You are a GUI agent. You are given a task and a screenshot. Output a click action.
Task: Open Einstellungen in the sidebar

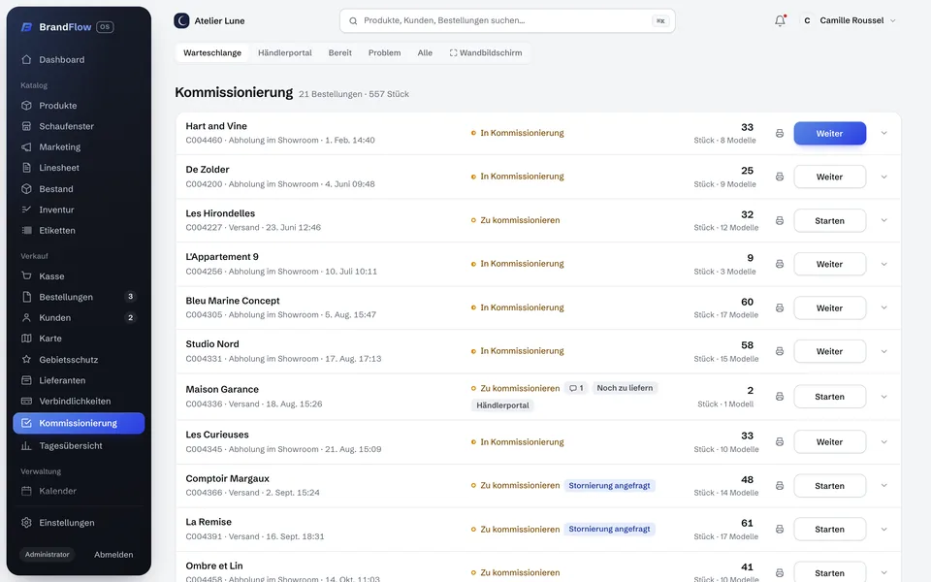click(x=79, y=523)
